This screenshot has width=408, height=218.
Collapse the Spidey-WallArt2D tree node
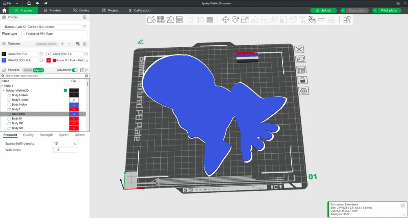pyautogui.click(x=4, y=91)
